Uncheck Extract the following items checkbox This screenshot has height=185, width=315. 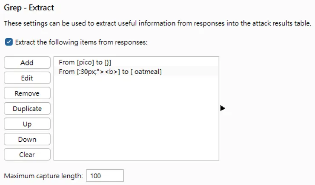click(9, 42)
